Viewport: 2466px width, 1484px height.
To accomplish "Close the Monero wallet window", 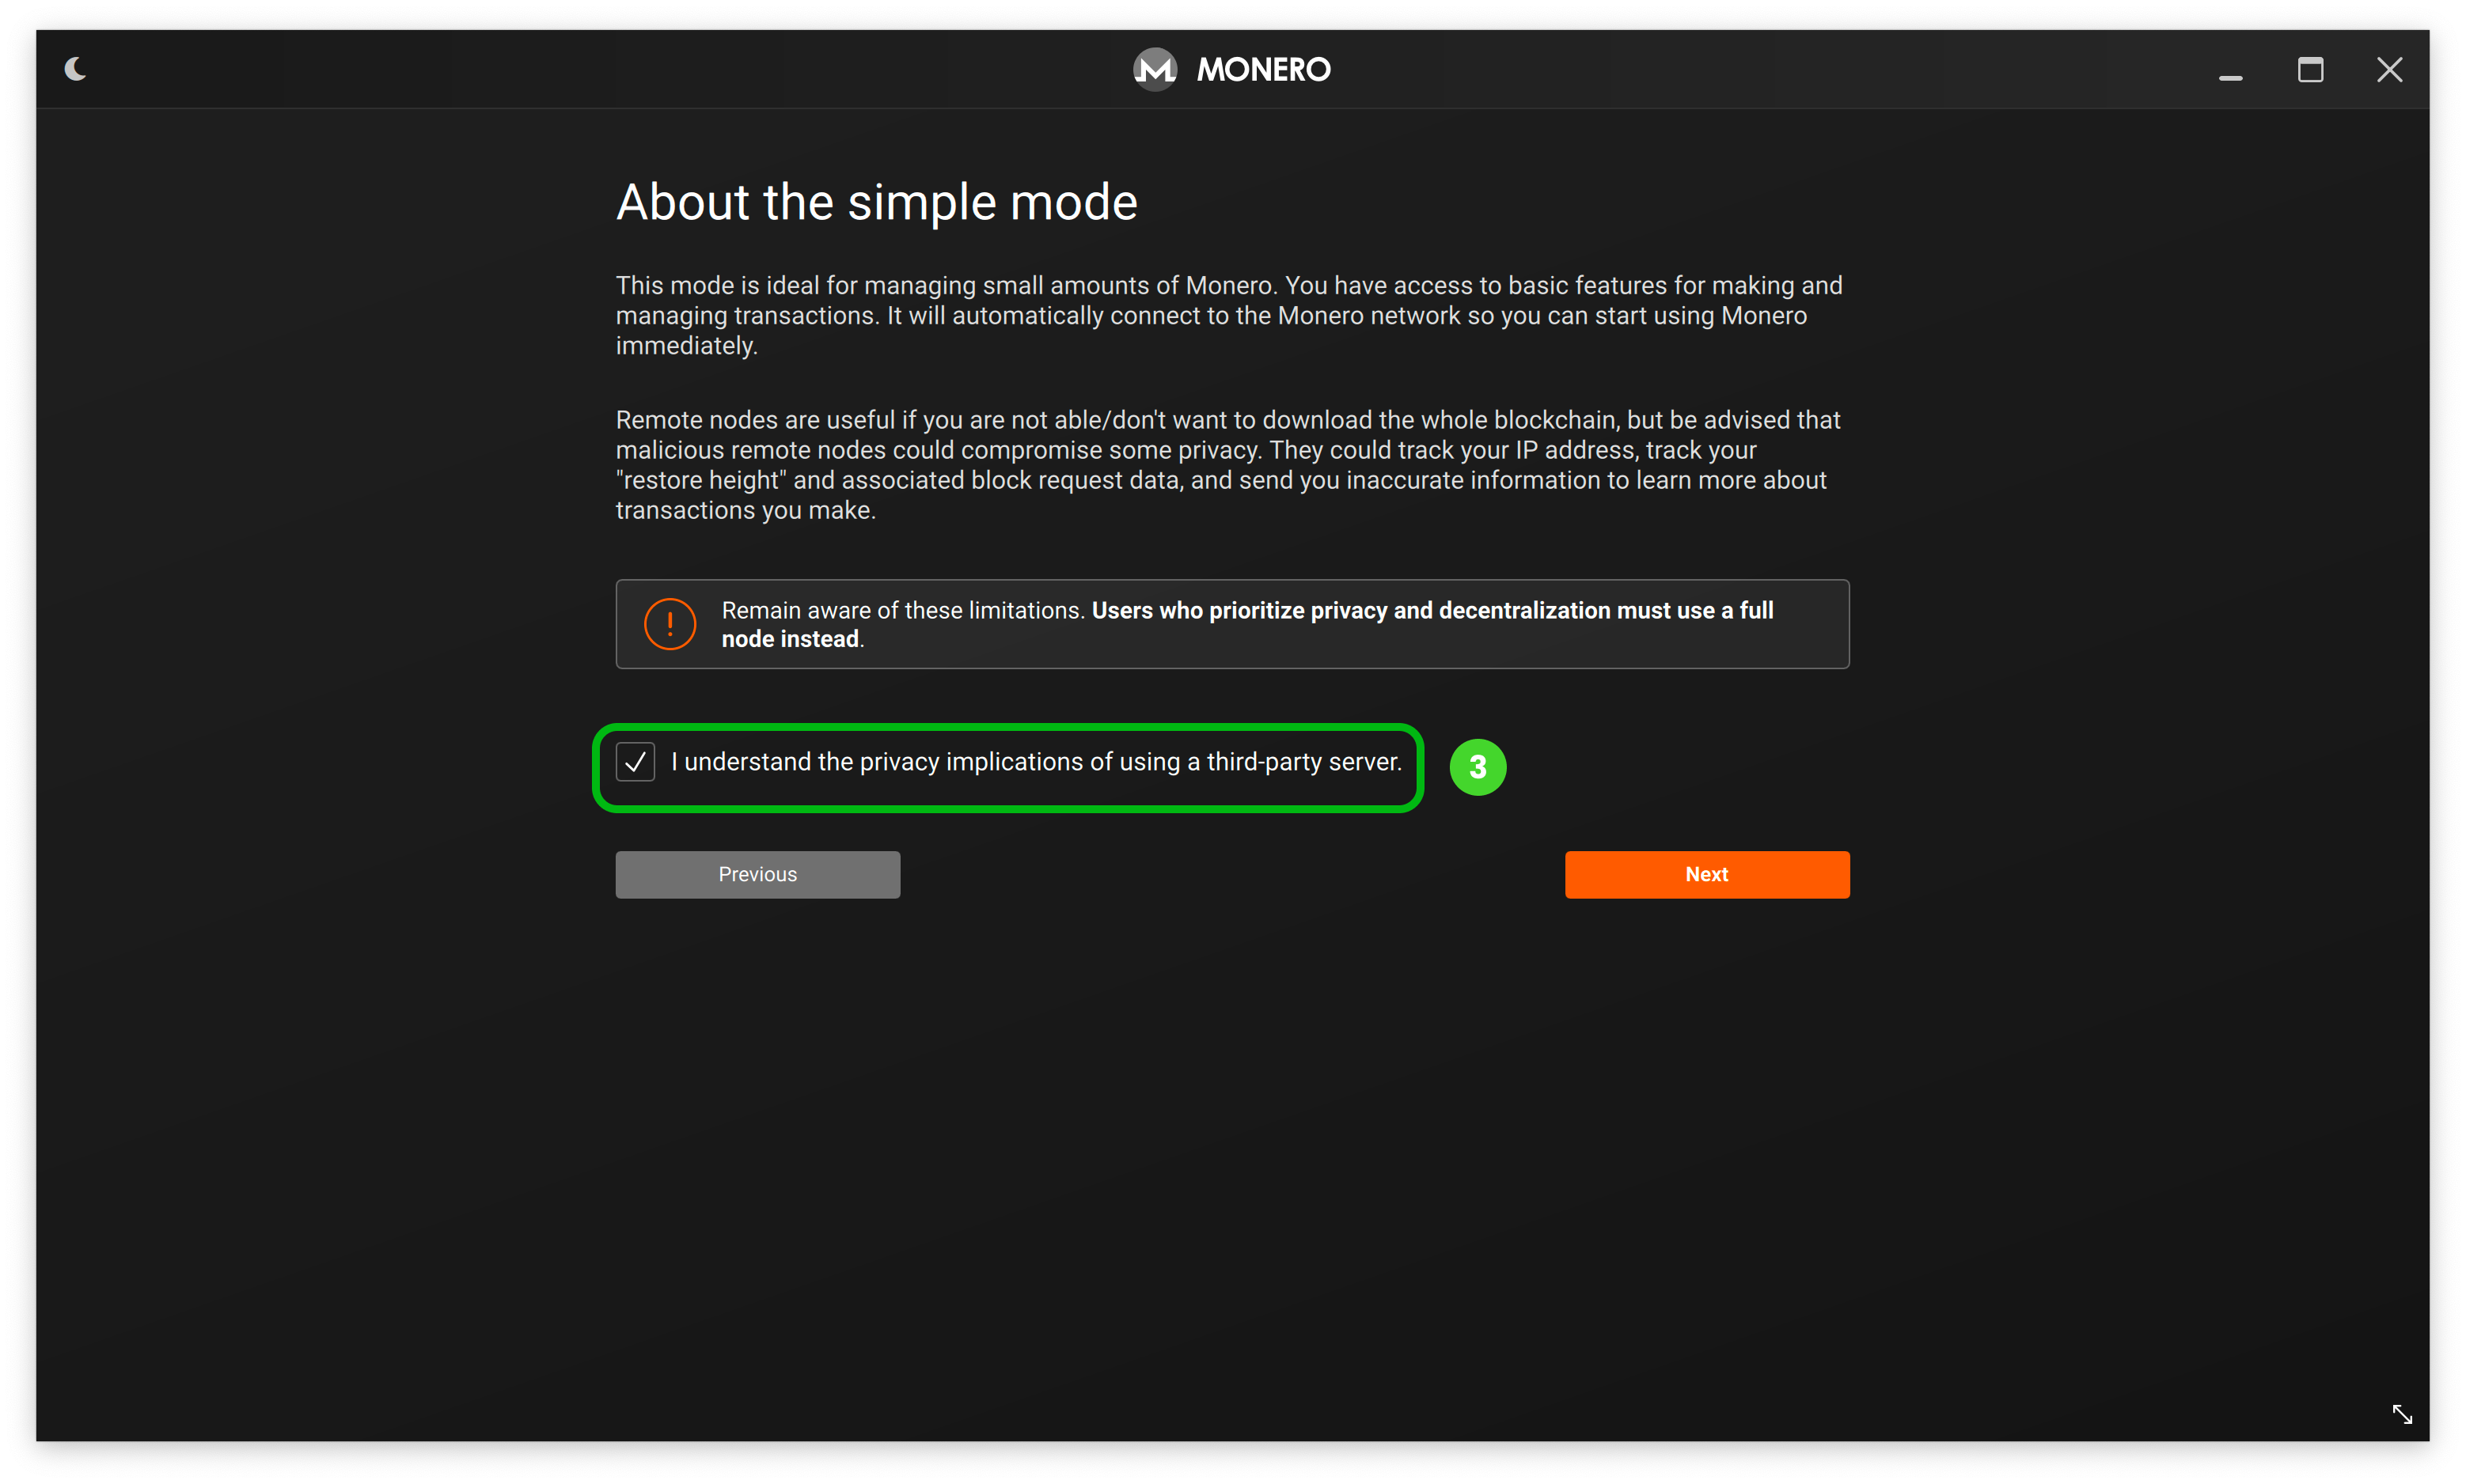I will (x=2390, y=70).
